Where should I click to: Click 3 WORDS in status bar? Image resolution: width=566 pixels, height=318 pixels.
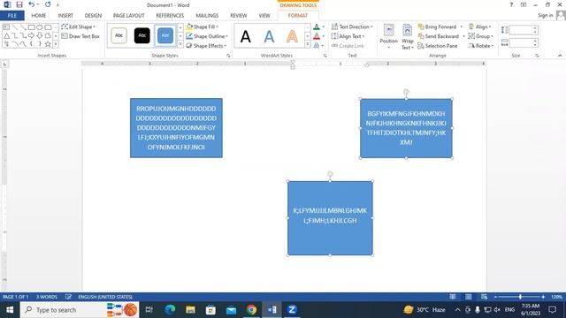47,297
